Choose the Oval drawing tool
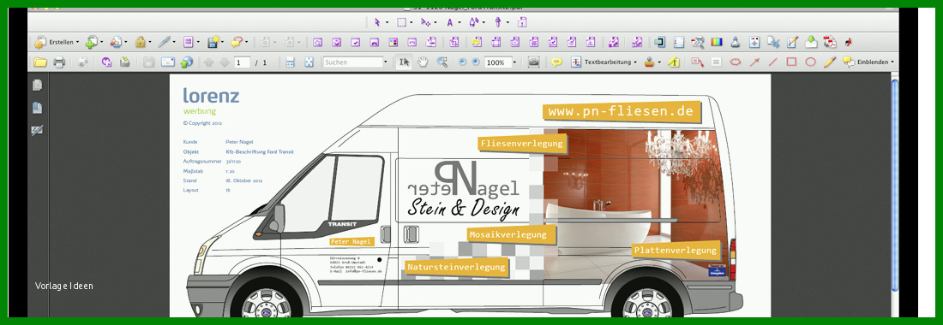Viewport: 943px width, 325px height. click(x=810, y=62)
